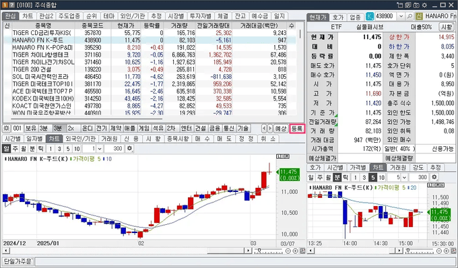Click the 등록 register button
Viewport: 458px width, 268px height.
[297, 129]
